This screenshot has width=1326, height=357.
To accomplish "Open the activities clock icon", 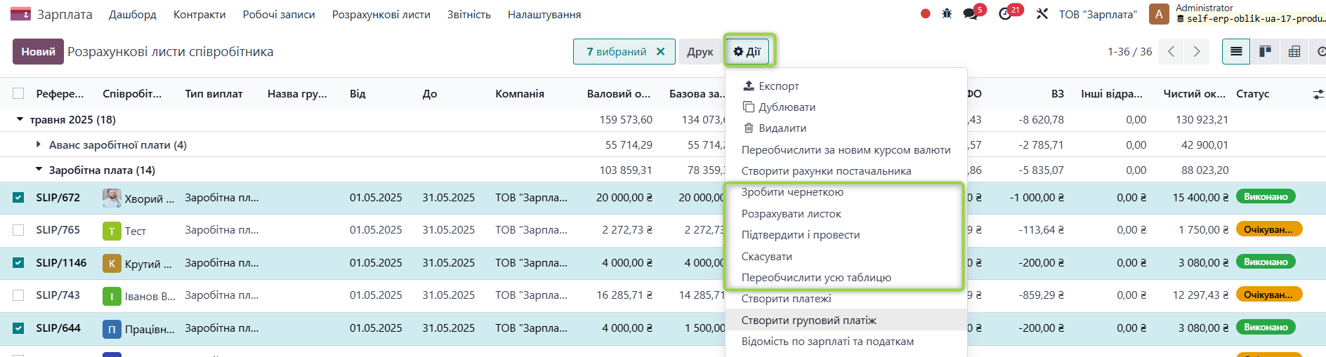I will click(x=1005, y=14).
